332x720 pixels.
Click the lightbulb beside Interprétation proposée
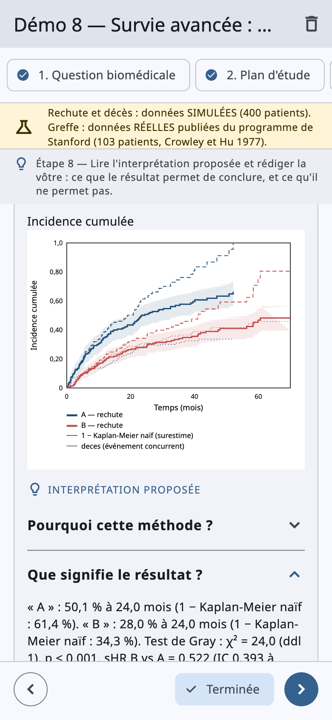click(x=35, y=489)
